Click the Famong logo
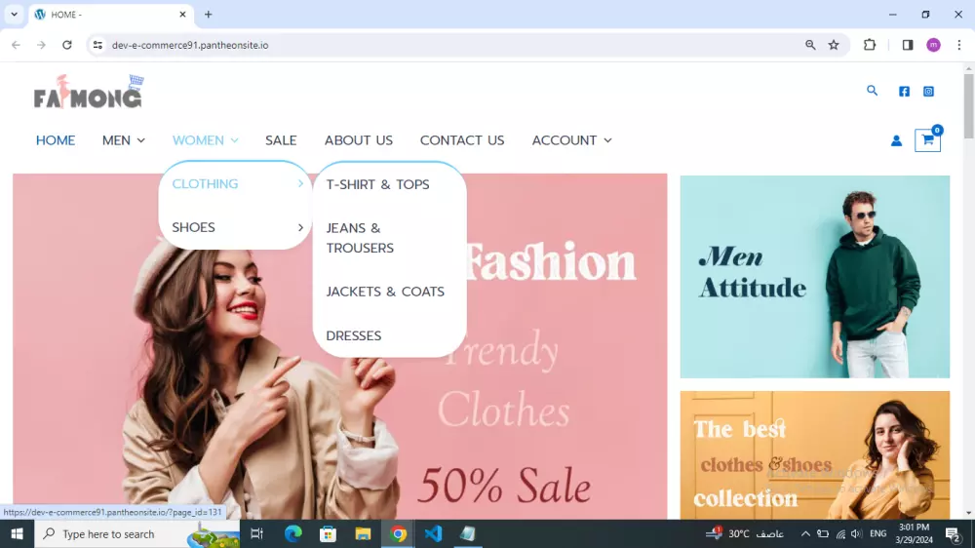The width and height of the screenshot is (975, 548). [89, 92]
